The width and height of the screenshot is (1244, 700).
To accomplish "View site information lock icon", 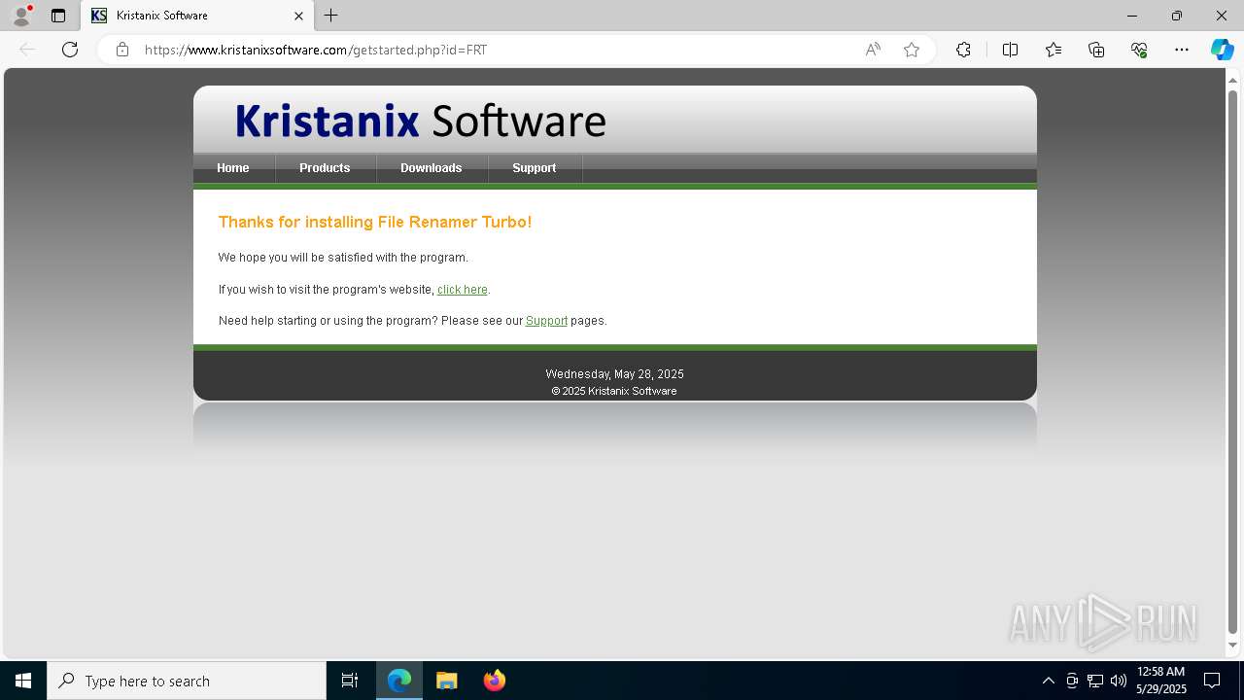I will (x=122, y=50).
